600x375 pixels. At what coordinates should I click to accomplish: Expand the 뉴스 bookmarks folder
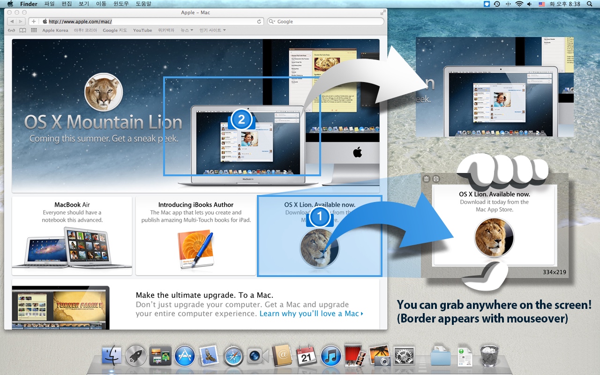coord(187,30)
